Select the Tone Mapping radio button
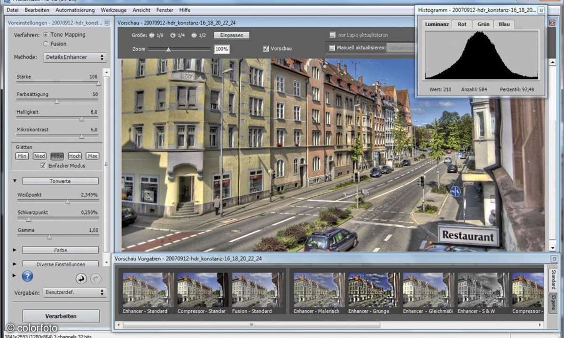 point(46,35)
